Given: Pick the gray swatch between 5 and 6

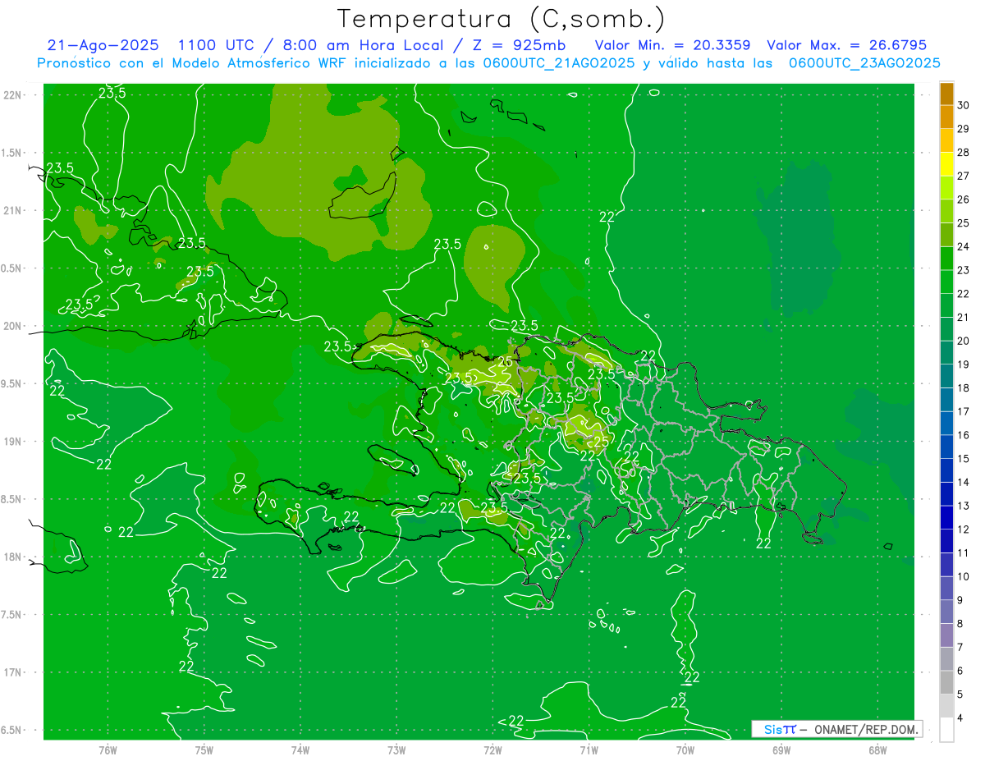Looking at the screenshot, I should point(946,683).
